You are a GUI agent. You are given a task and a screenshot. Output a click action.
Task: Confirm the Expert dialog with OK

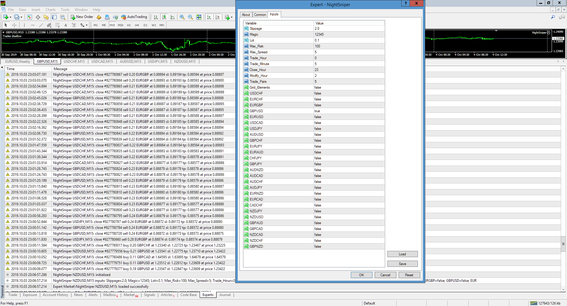(x=361, y=275)
